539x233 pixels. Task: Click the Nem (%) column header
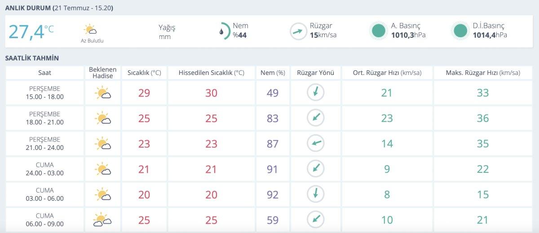click(x=273, y=73)
